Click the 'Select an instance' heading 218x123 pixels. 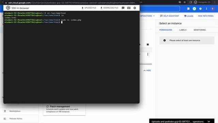[170, 24]
